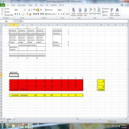Image resolution: width=129 pixels, height=129 pixels.
Task: Open the font size dropdown
Action: [27, 10]
